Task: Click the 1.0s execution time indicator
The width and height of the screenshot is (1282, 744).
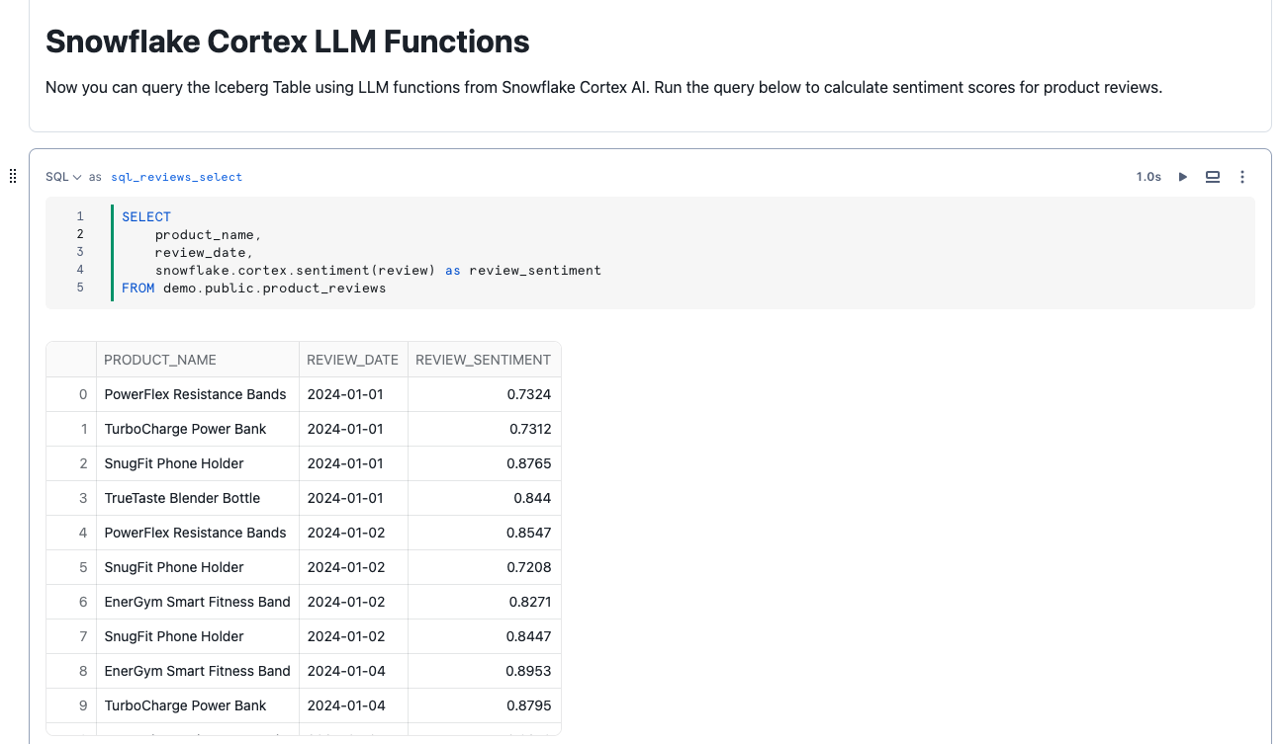Action: (1147, 177)
